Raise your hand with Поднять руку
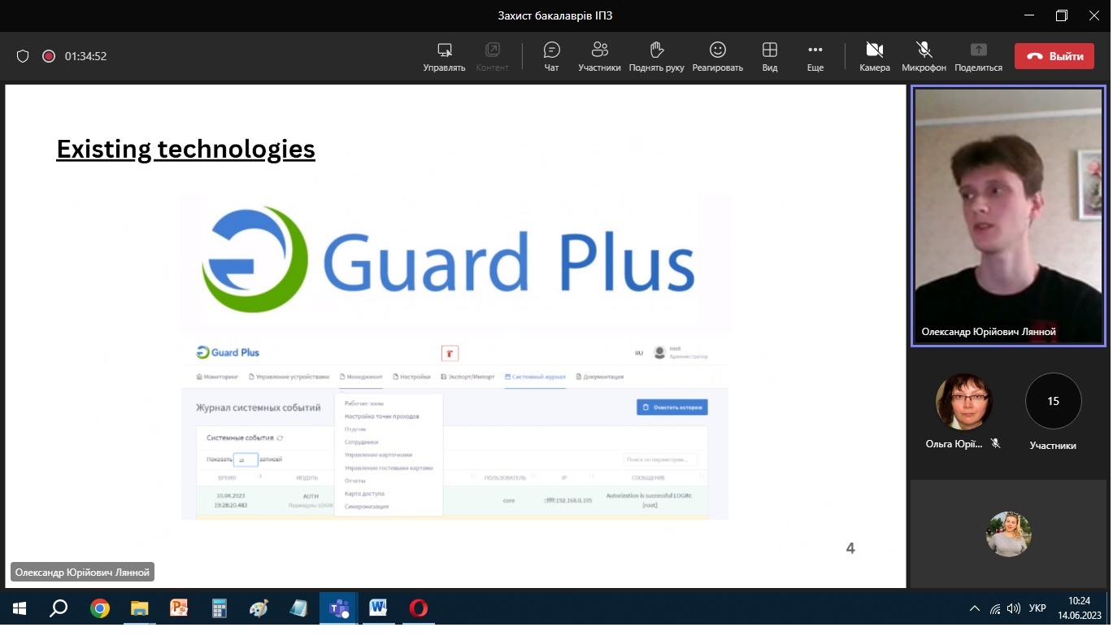The height and width of the screenshot is (636, 1113). point(657,56)
